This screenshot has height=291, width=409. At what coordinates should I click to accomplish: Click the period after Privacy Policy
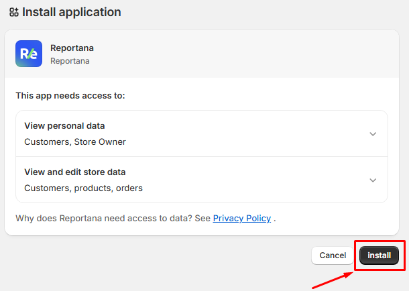pos(275,219)
